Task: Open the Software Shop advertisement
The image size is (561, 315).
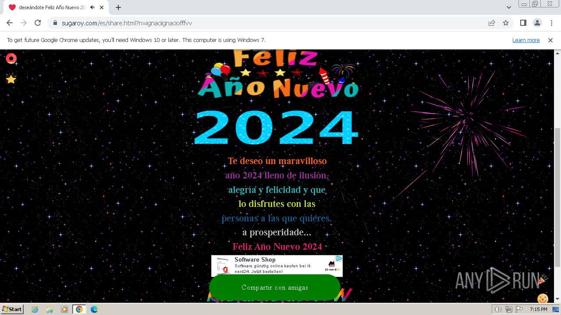Action: [277, 266]
